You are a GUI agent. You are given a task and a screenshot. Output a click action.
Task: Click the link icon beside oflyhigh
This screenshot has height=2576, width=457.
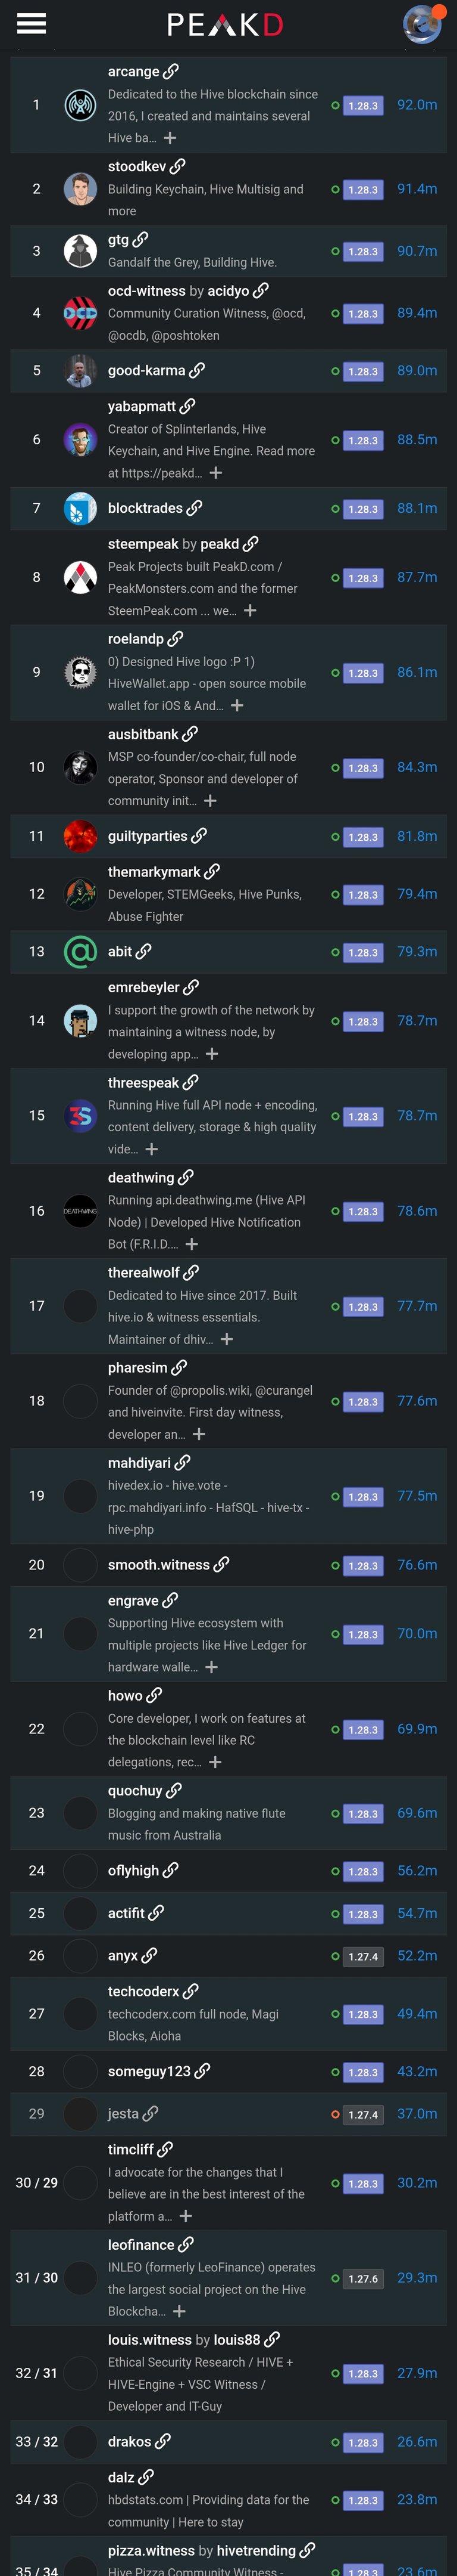[171, 1869]
